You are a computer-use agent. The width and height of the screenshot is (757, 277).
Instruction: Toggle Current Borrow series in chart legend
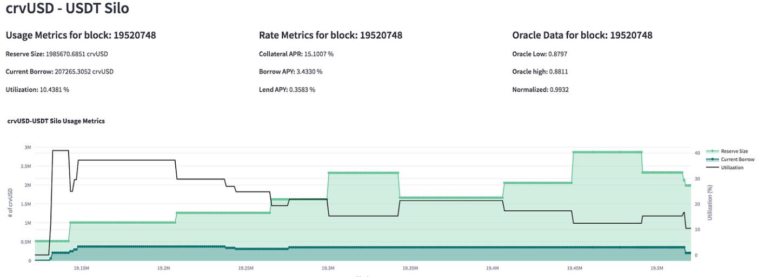coord(738,160)
